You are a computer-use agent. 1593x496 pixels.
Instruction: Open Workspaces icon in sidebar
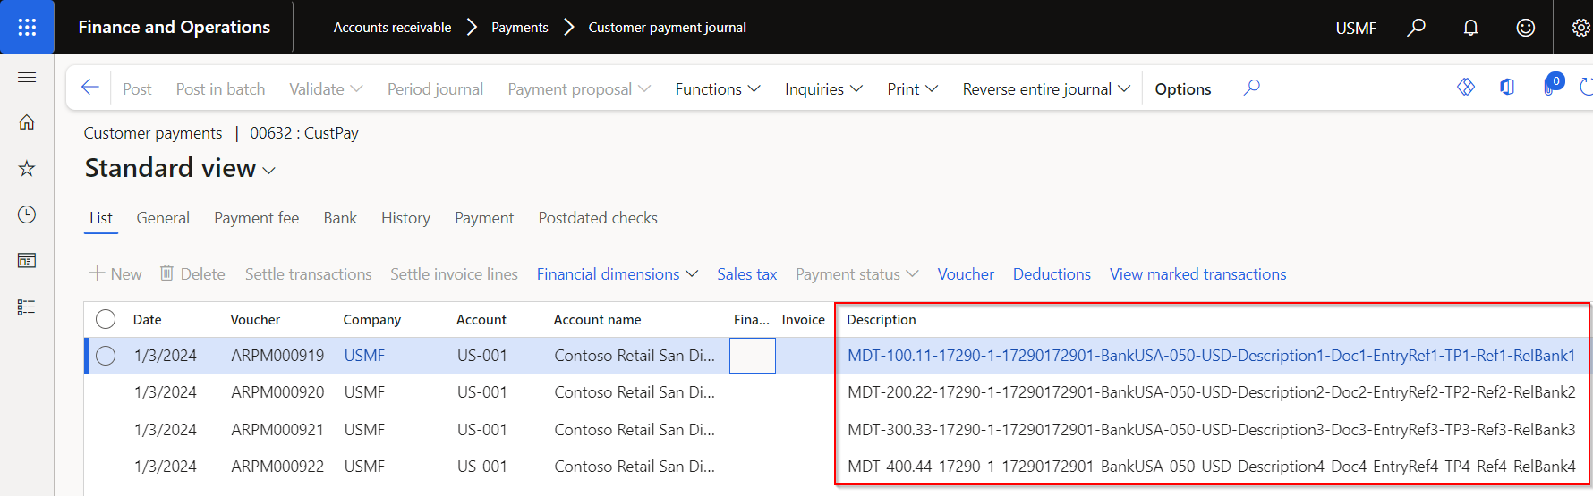click(27, 261)
